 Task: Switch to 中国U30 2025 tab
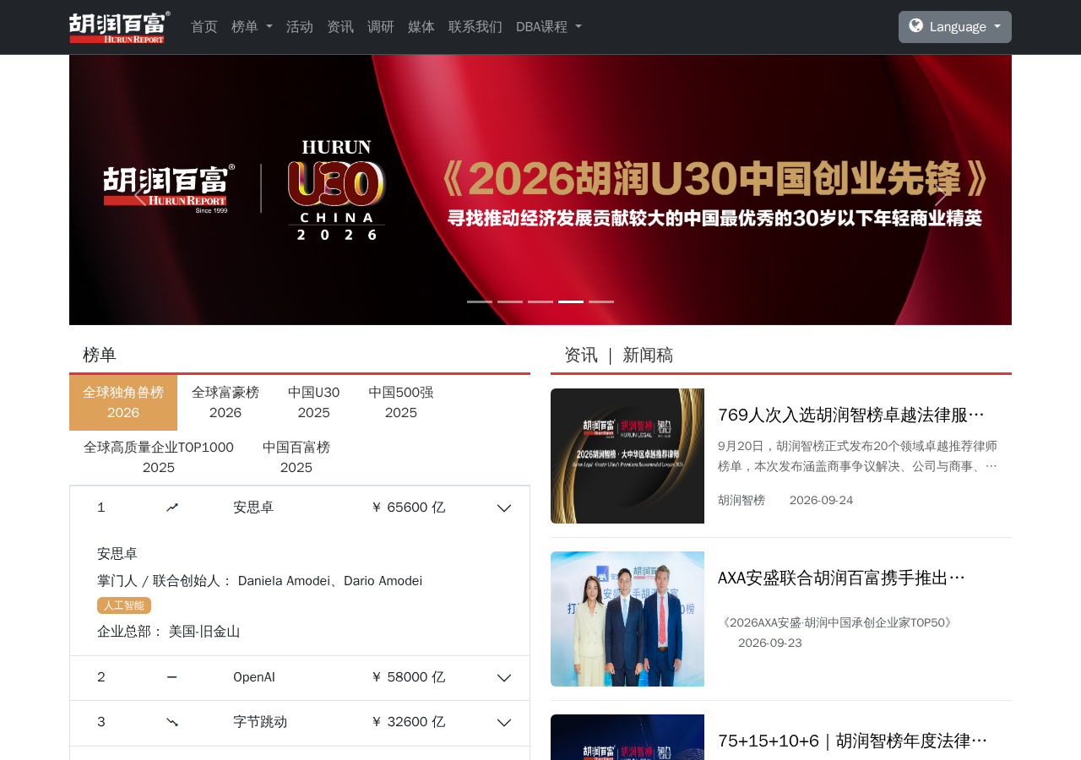[x=314, y=403]
